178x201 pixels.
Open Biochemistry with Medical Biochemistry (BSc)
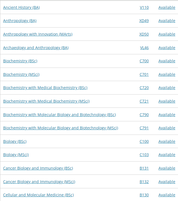pos(45,88)
